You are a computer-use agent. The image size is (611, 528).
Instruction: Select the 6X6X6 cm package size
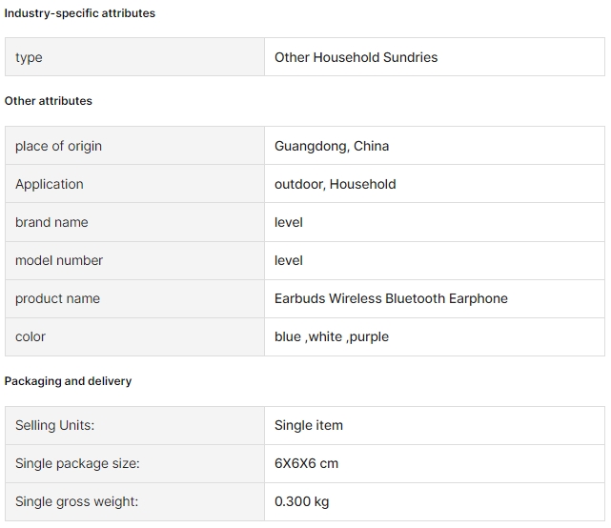(x=306, y=463)
